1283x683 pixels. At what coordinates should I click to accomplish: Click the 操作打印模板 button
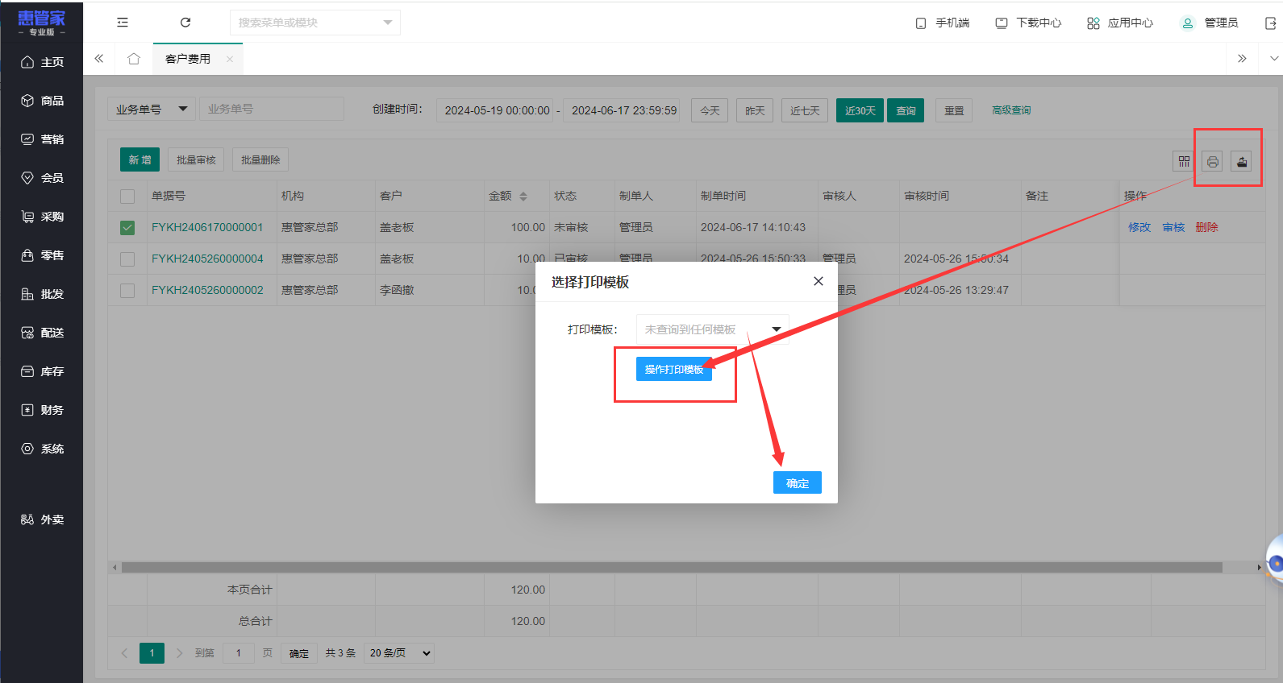click(x=674, y=369)
